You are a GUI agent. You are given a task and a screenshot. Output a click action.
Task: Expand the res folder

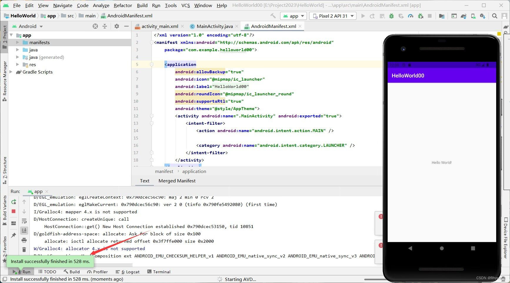(18, 65)
